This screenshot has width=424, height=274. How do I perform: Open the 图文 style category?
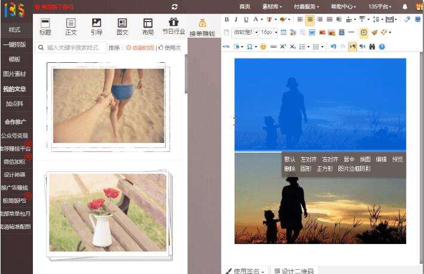point(122,27)
